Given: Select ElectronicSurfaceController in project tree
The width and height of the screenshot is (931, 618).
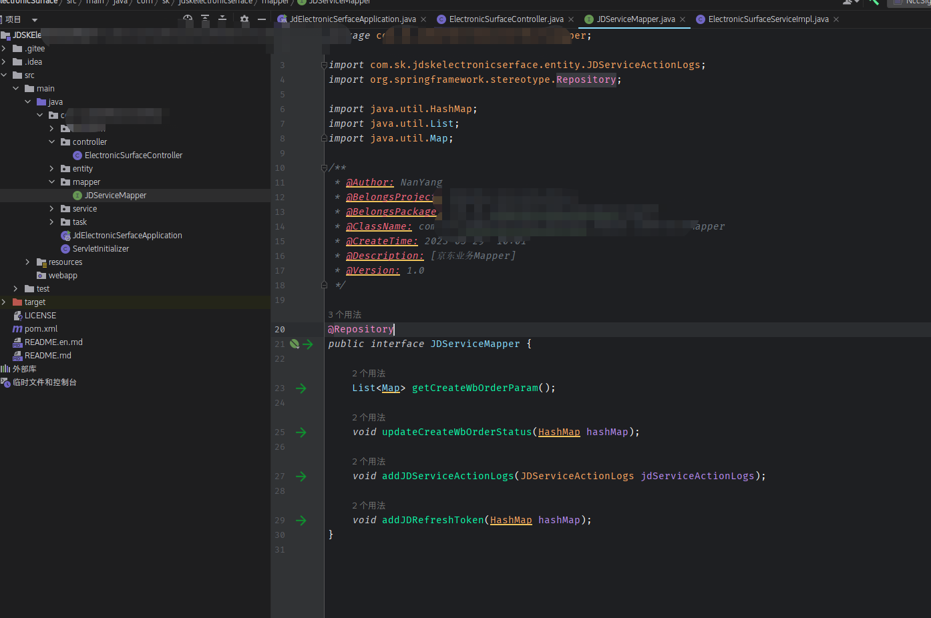Looking at the screenshot, I should point(134,156).
